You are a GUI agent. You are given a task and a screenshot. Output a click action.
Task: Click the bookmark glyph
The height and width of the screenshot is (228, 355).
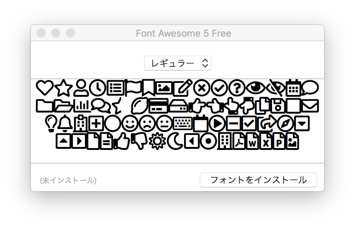tap(149, 88)
